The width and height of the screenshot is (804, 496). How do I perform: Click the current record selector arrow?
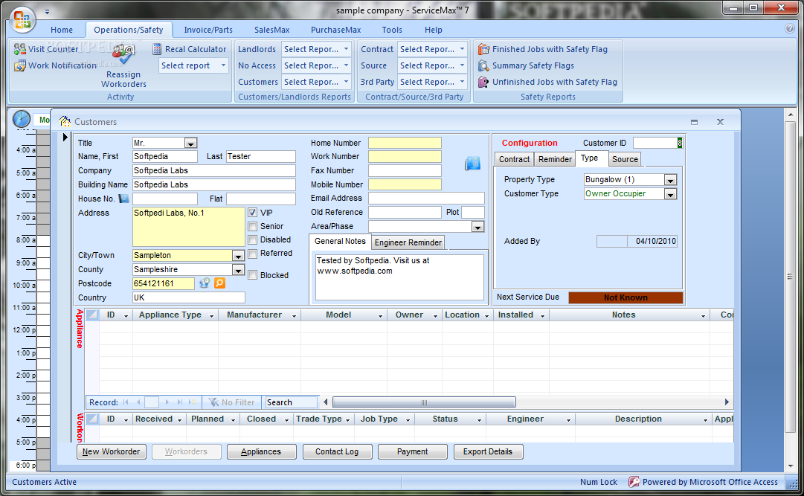pos(65,137)
